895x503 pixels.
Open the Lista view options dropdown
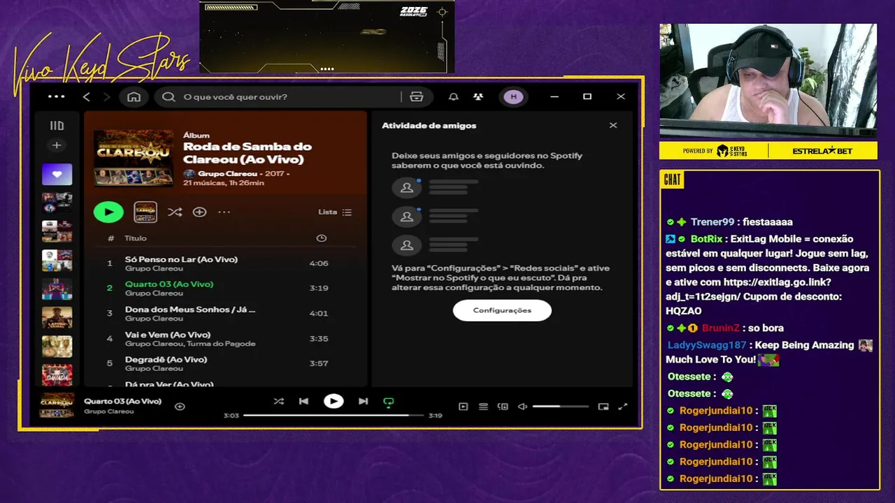pos(335,212)
